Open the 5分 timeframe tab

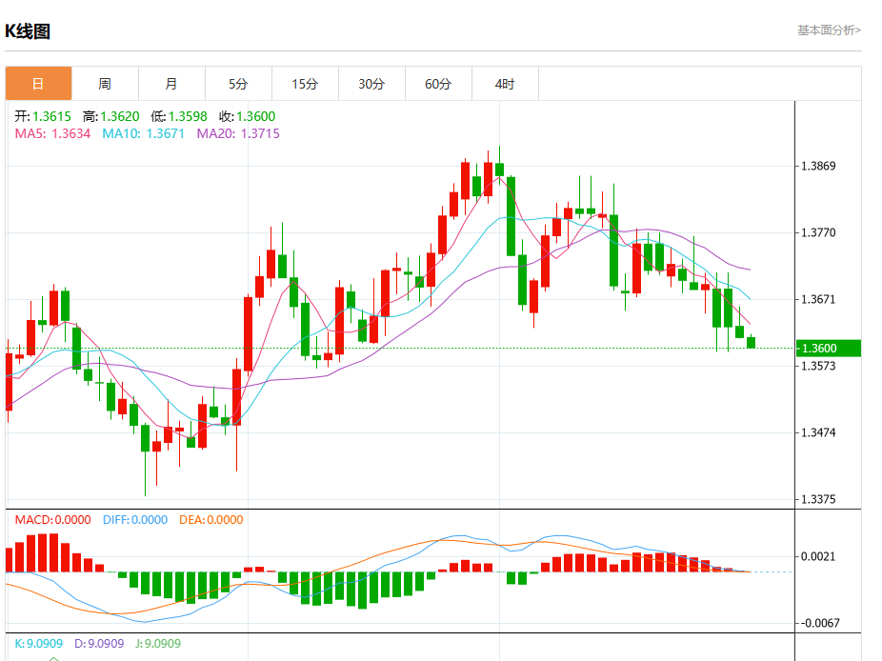tap(238, 84)
